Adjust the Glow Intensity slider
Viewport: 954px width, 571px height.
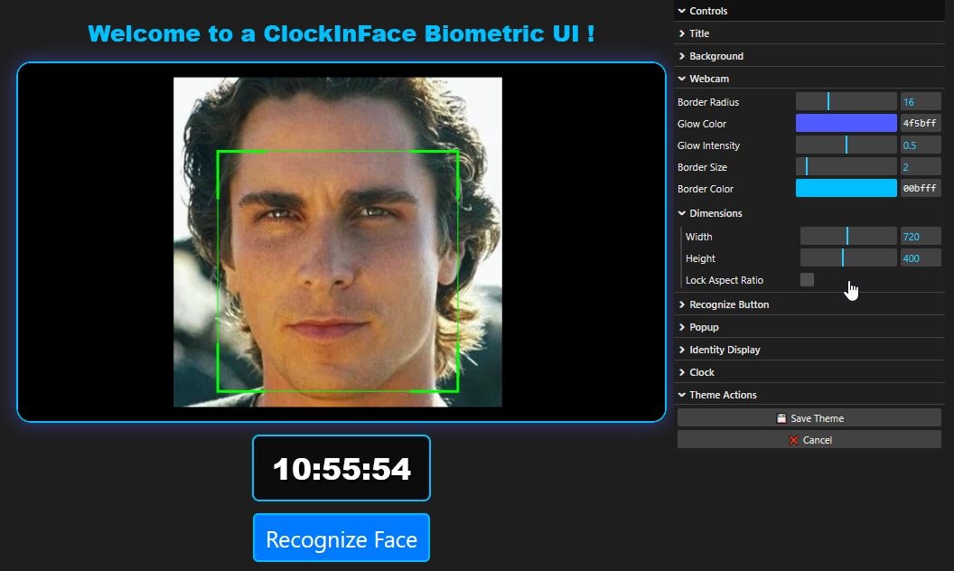tap(846, 145)
